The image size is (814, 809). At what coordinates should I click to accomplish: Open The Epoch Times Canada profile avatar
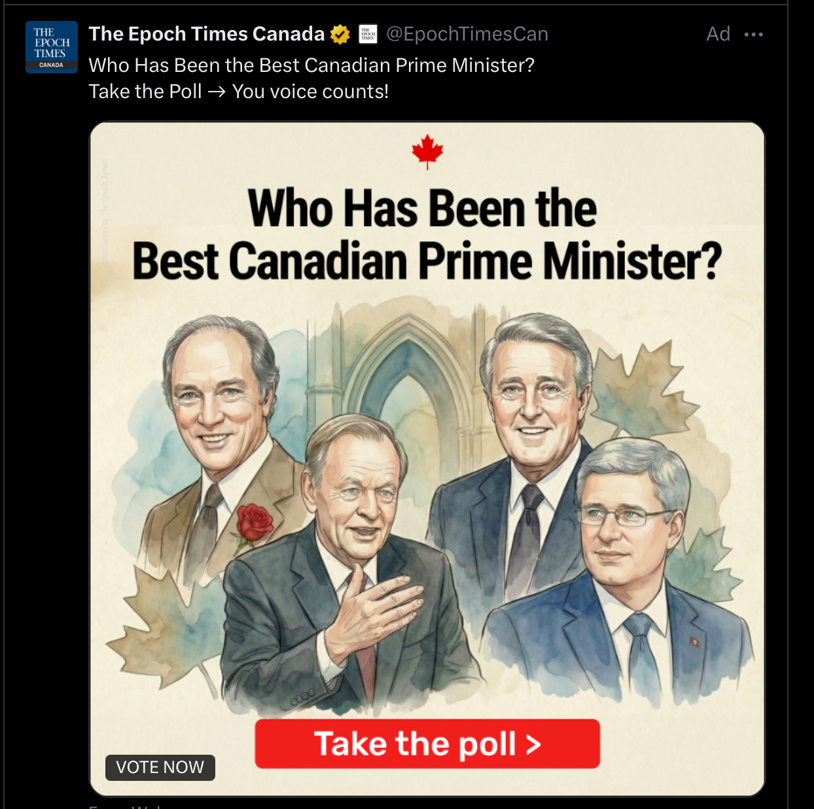(x=51, y=47)
